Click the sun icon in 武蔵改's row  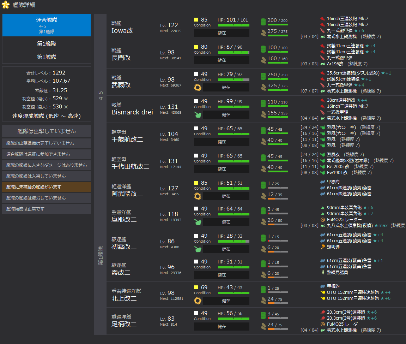pyautogui.click(x=198, y=88)
